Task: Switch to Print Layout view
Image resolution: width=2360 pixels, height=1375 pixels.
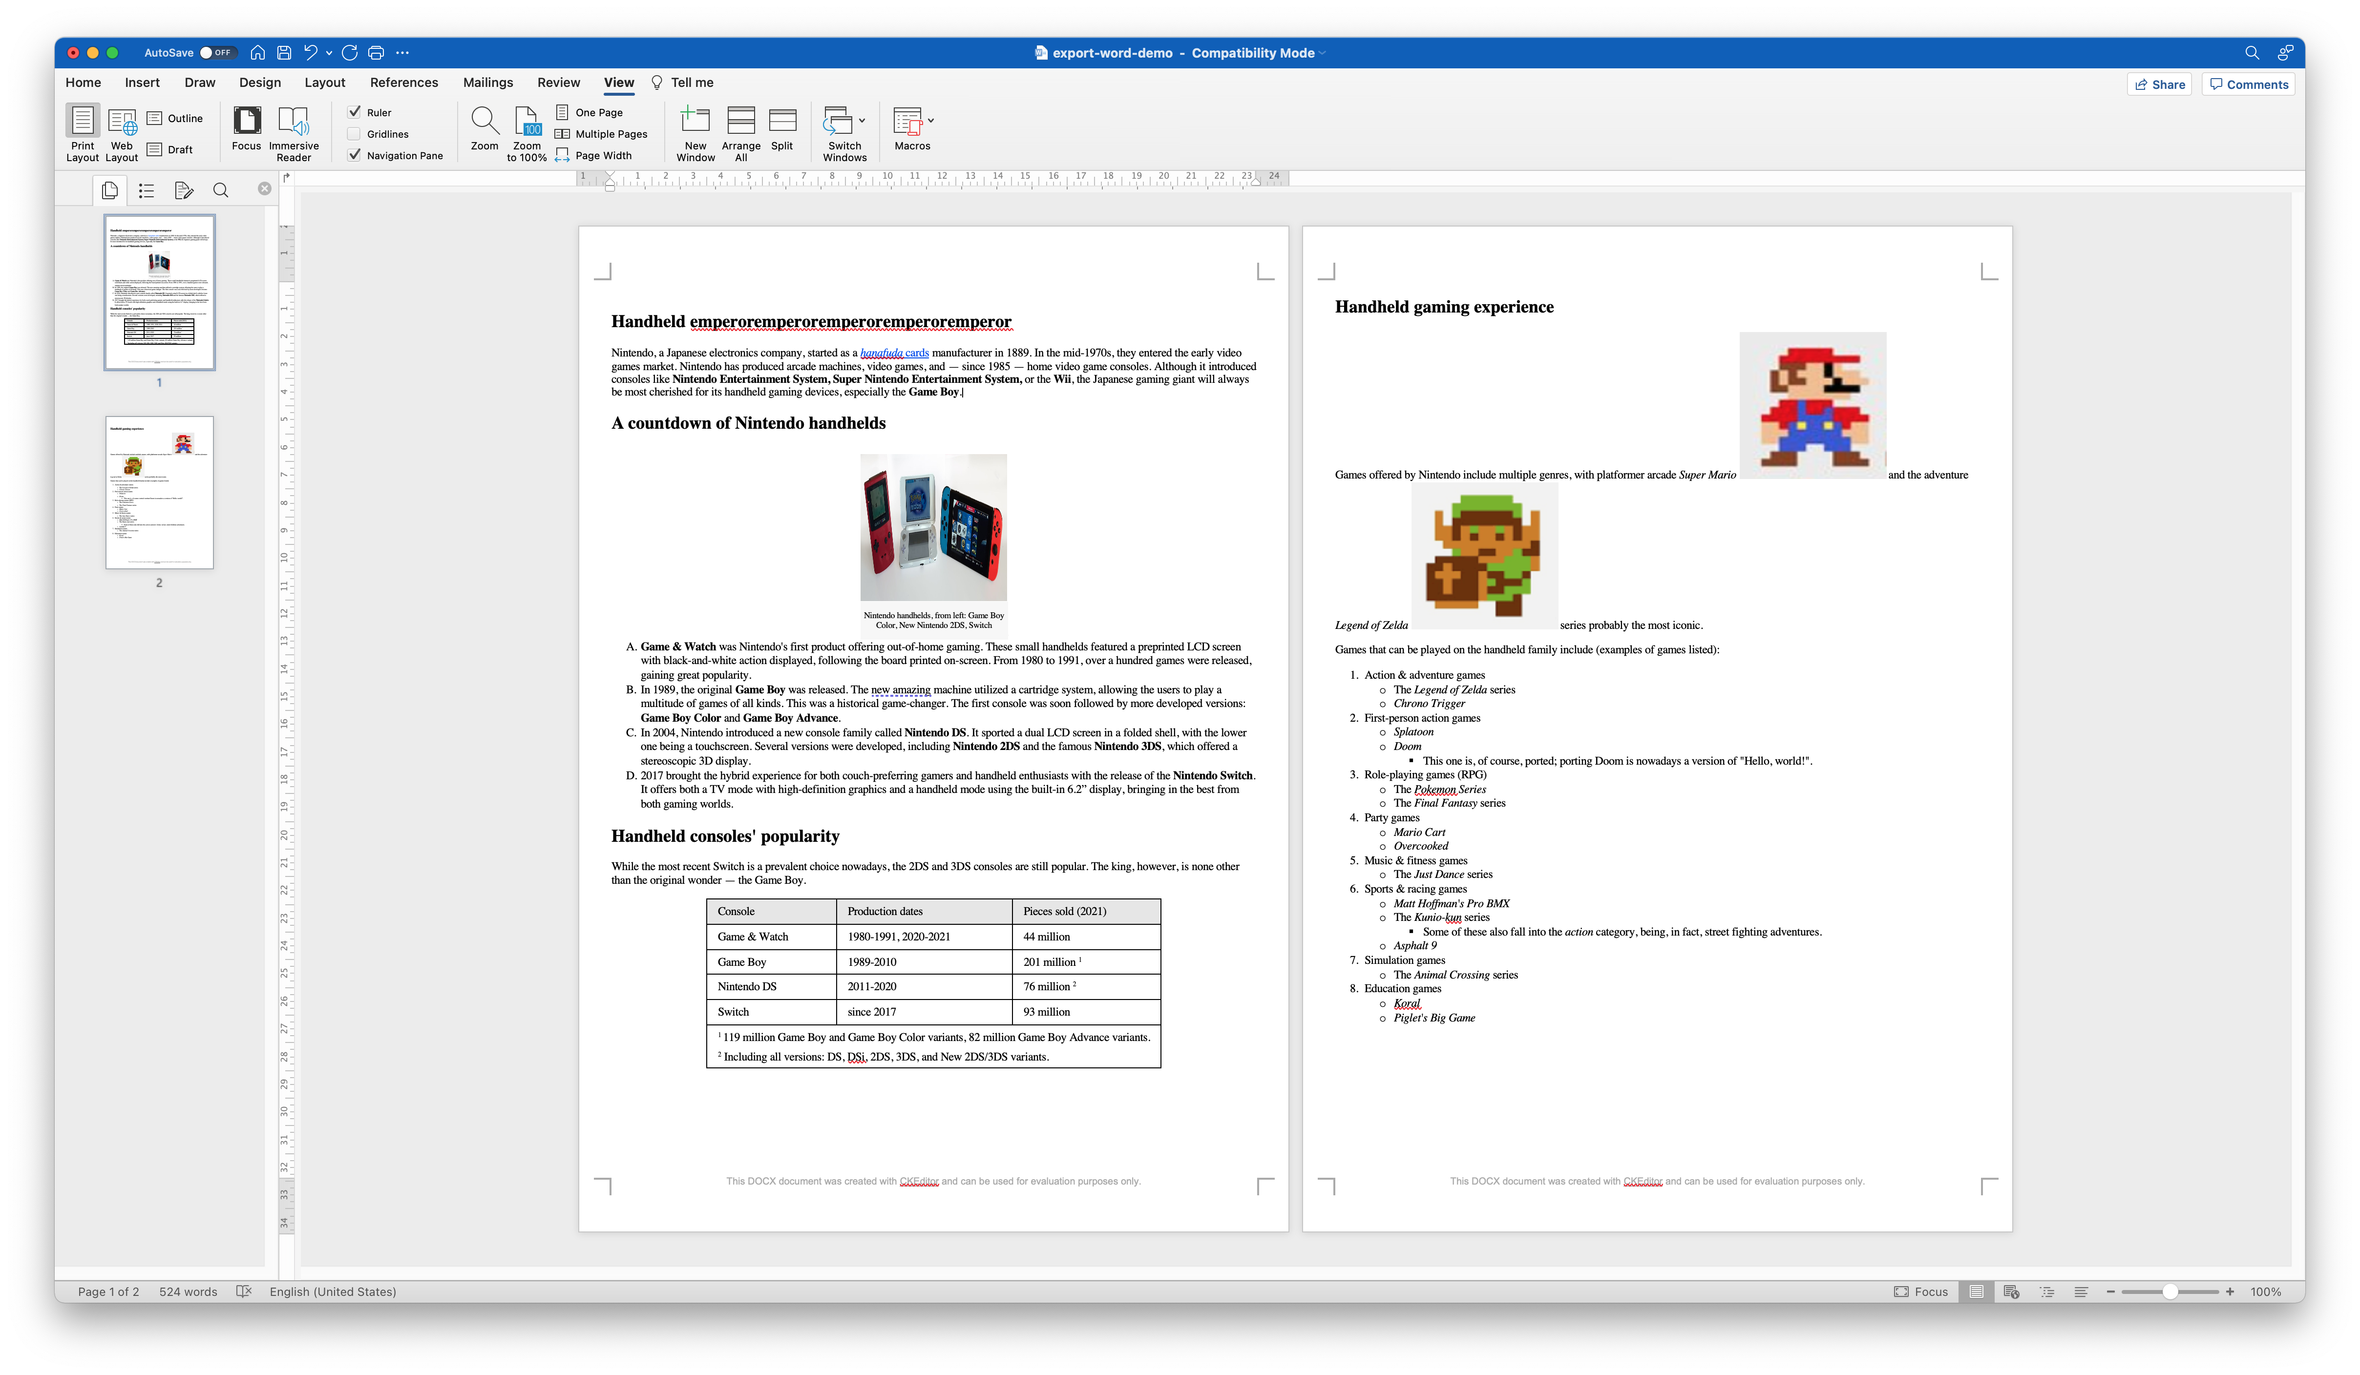Action: [83, 133]
